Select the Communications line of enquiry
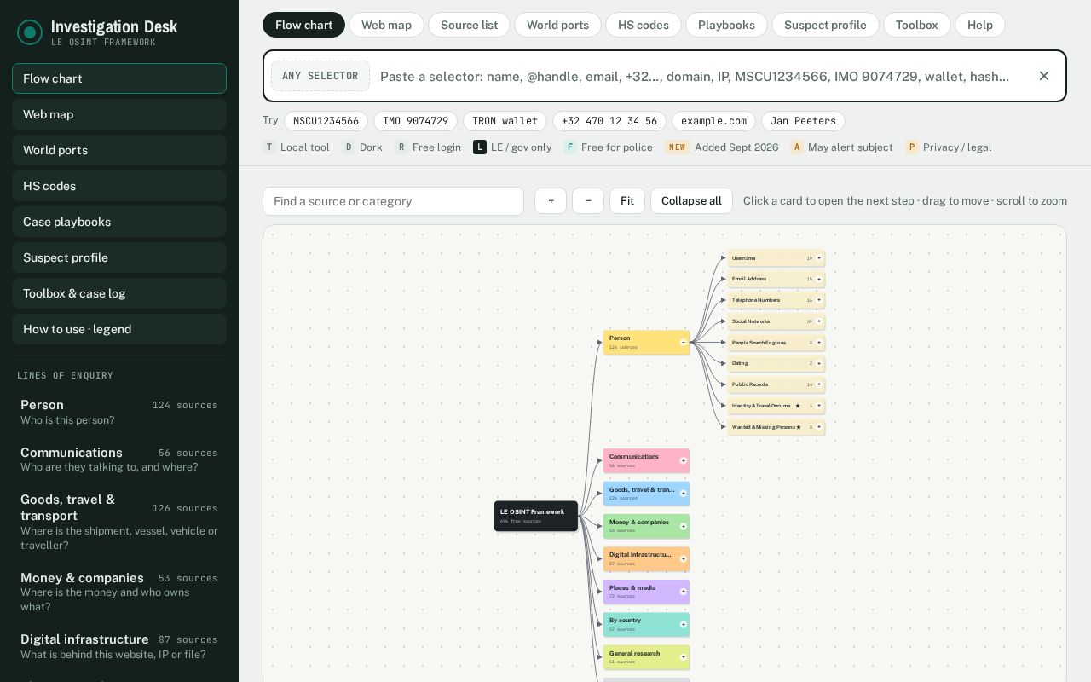The width and height of the screenshot is (1091, 682). pyautogui.click(x=119, y=459)
